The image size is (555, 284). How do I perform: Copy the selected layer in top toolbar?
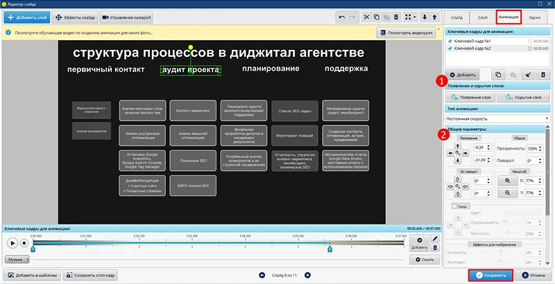tap(377, 17)
